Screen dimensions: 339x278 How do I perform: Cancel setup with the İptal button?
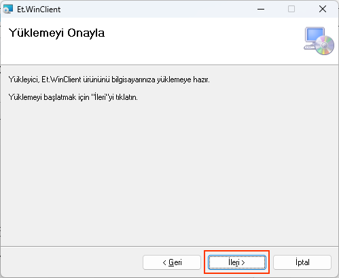(302, 262)
